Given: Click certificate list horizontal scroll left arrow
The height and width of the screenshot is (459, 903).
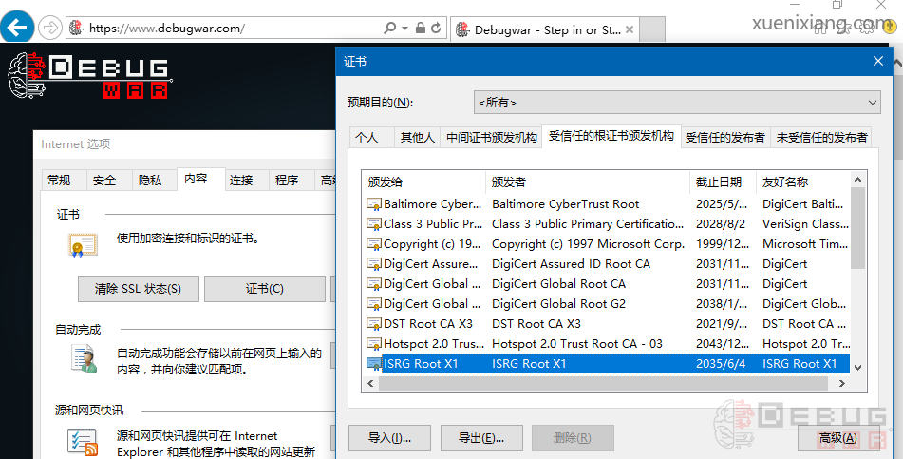Looking at the screenshot, I should pos(370,384).
